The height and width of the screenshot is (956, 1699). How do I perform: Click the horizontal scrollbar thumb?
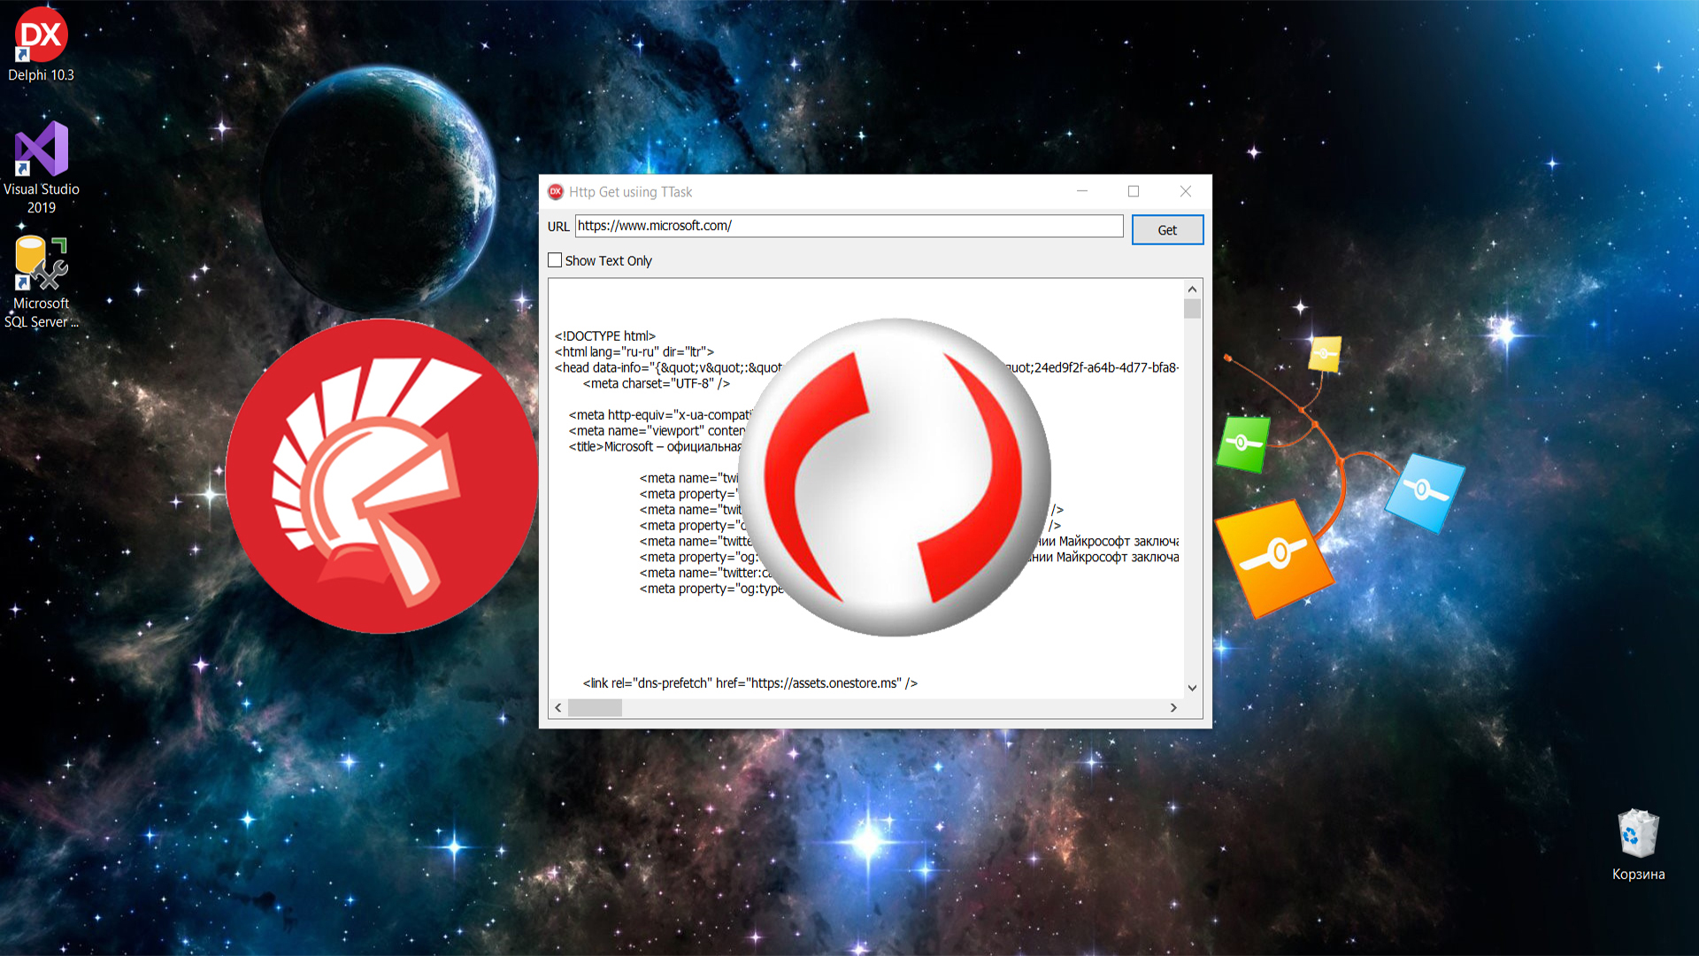pyautogui.click(x=595, y=708)
